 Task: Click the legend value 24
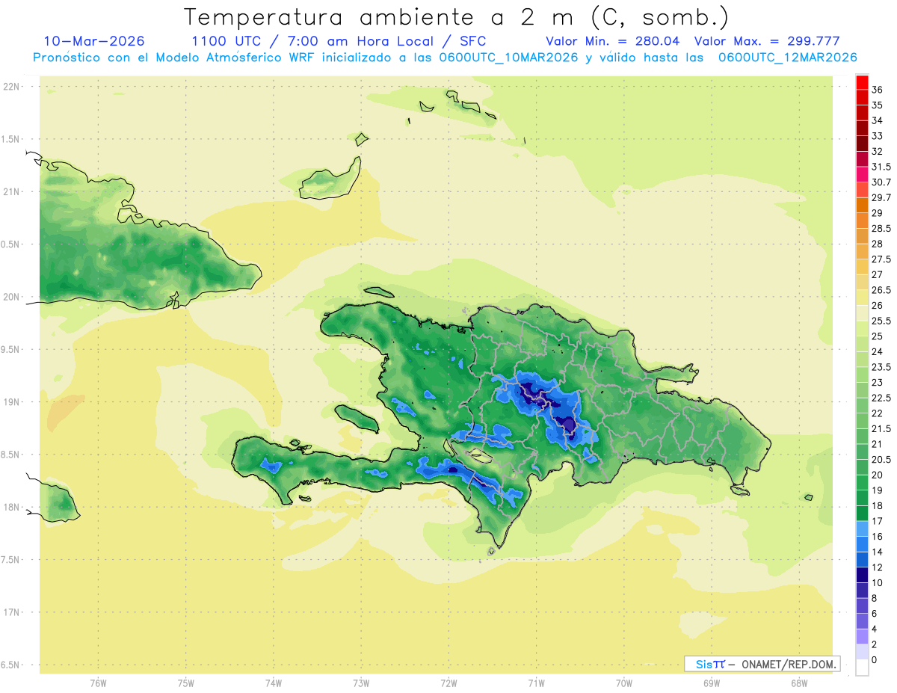(878, 351)
